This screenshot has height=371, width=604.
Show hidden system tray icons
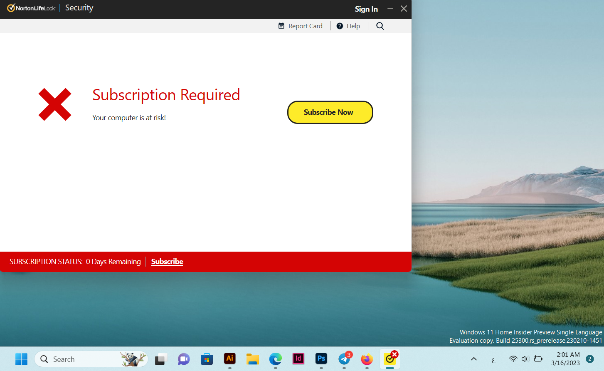tap(473, 359)
